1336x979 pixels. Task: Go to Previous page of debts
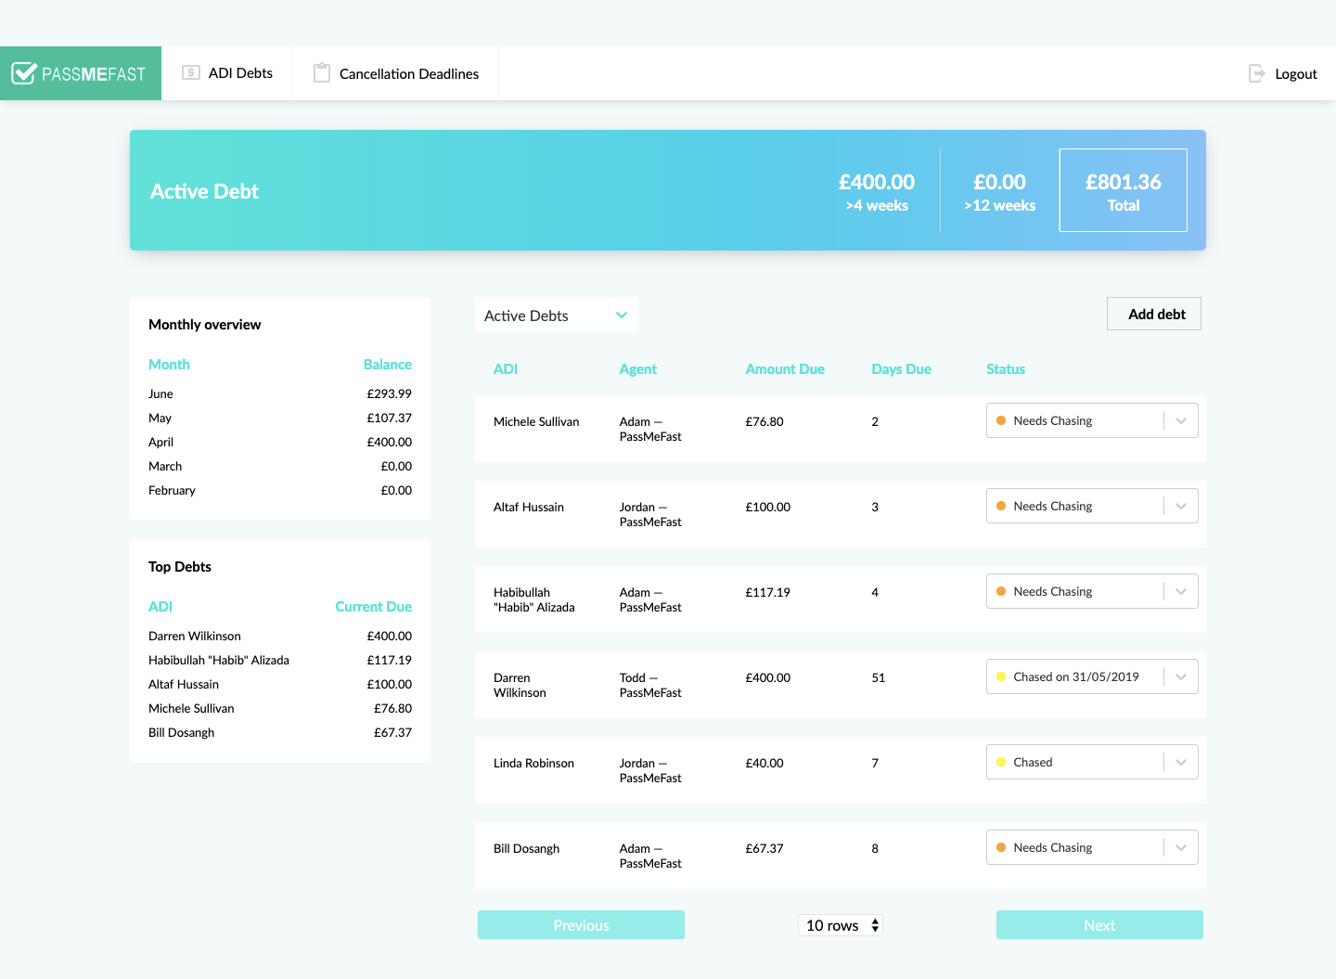click(x=581, y=925)
